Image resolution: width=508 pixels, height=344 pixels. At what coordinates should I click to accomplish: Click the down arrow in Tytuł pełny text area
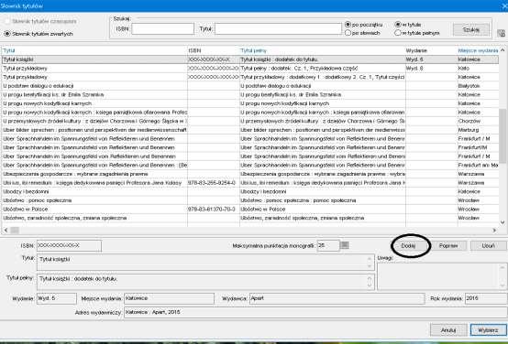pos(370,285)
